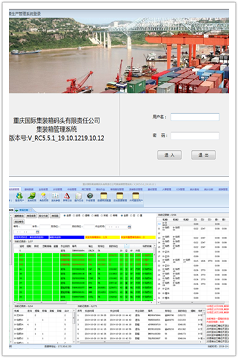Select the role permission person icon
The image size is (238, 358).
(43, 196)
